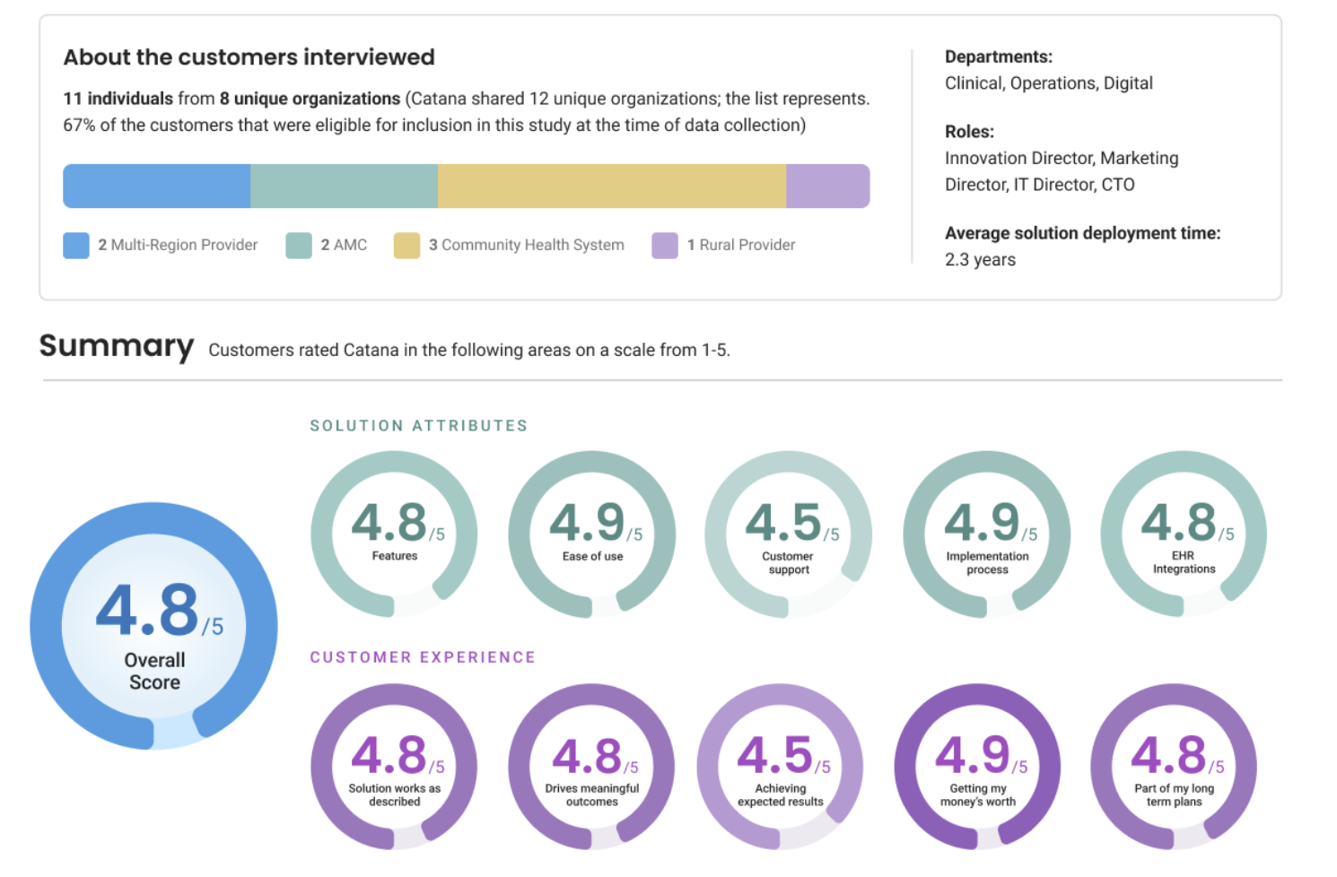
Task: Click the yellow Community Health System swatch
Action: point(406,245)
